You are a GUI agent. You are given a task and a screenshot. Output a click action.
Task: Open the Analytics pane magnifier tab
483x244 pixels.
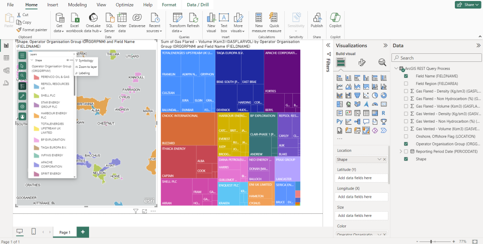382,62
